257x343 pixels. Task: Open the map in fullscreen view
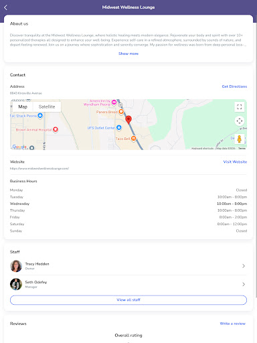[240, 107]
